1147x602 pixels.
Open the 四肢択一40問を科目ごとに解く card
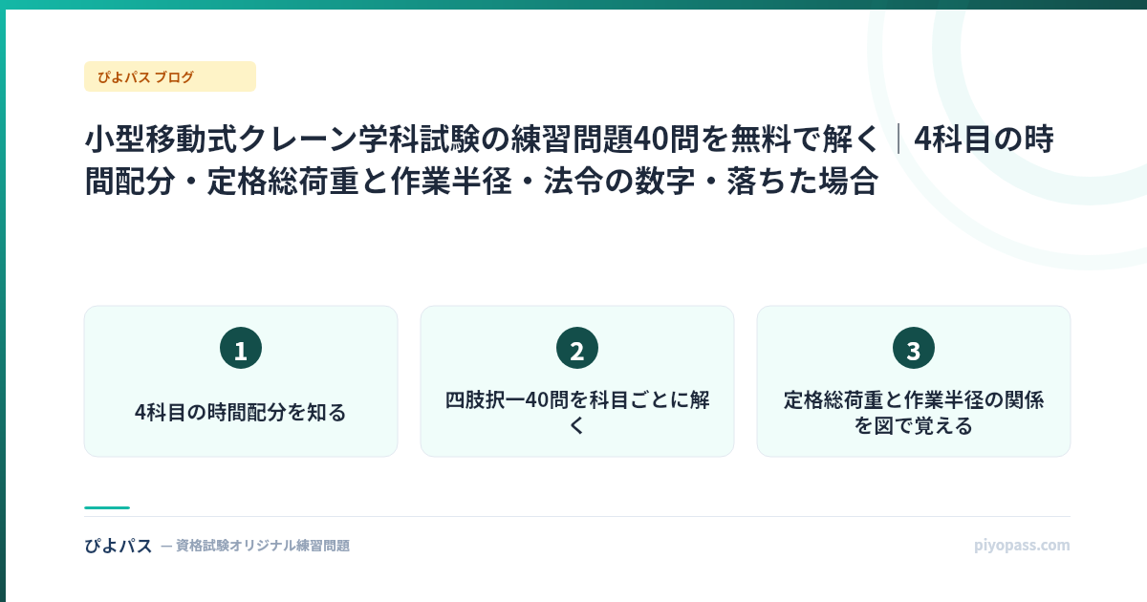577,381
